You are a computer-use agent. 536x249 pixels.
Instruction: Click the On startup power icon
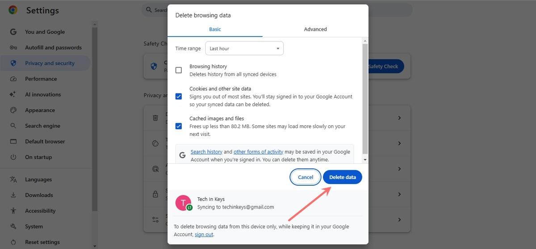pyautogui.click(x=13, y=157)
